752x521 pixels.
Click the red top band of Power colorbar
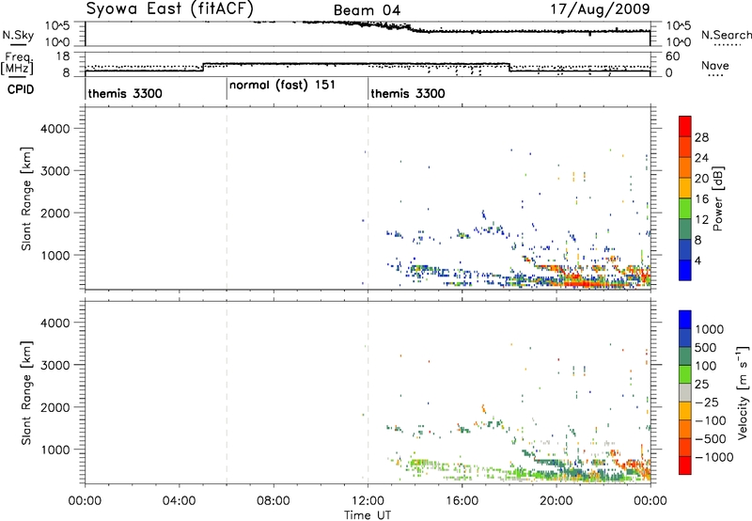685,126
